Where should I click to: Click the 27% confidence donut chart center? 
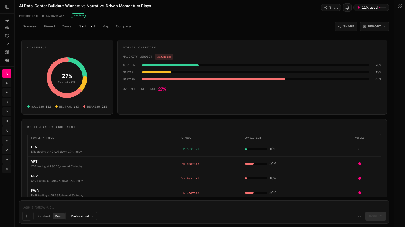[67, 78]
